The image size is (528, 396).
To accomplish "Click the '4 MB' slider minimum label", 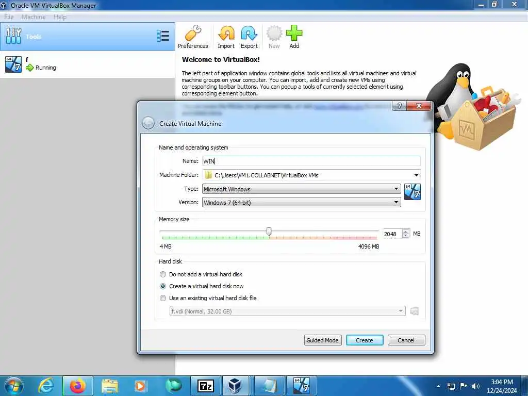I will [x=166, y=246].
